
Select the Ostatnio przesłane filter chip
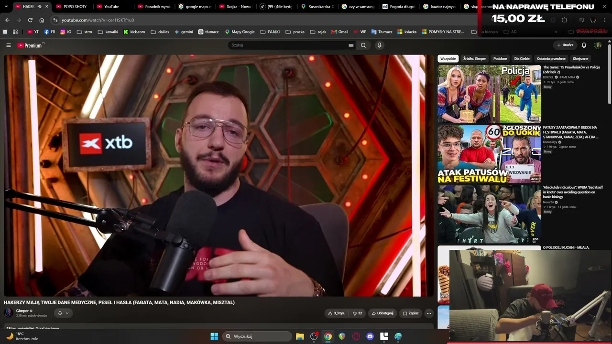(x=551, y=59)
